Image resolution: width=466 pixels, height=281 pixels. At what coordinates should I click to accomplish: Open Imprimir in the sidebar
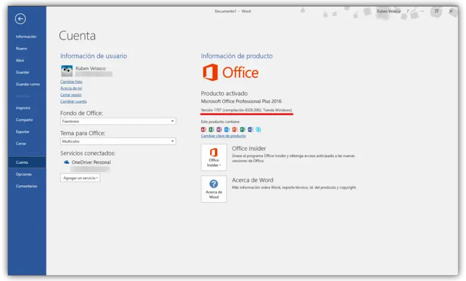23,108
